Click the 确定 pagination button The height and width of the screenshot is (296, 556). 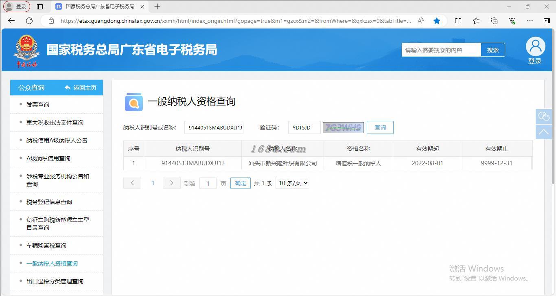pos(241,183)
